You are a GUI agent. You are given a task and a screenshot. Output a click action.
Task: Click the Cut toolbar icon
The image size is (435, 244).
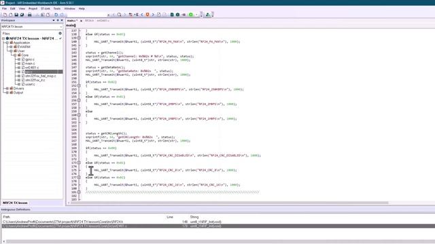[37, 15]
